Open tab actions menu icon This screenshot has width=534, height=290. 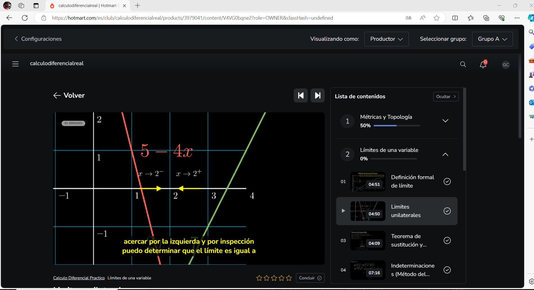[36, 6]
